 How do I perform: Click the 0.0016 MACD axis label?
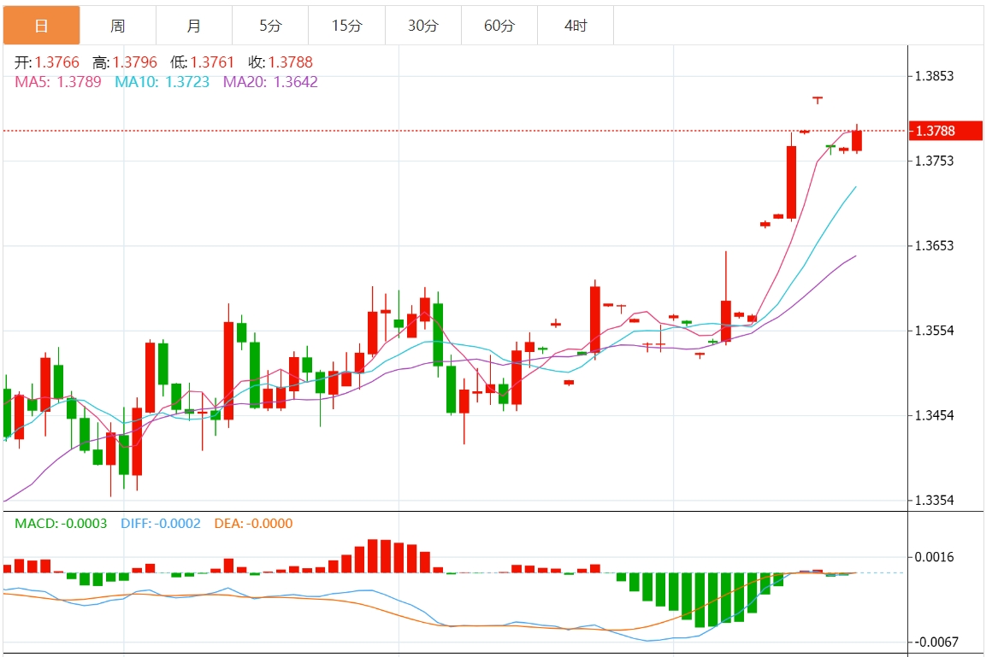pos(934,557)
